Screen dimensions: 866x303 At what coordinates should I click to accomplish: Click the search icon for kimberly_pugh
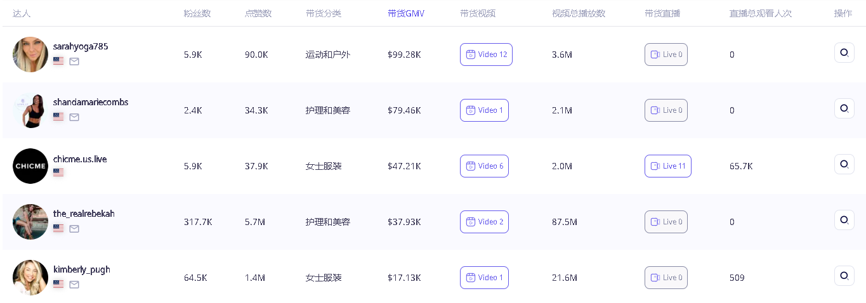(x=844, y=276)
